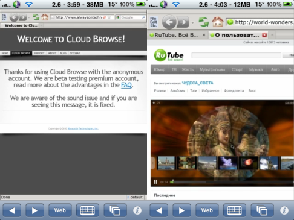Bookmark page with star in alwaysontechnologies address bar

[109, 17]
